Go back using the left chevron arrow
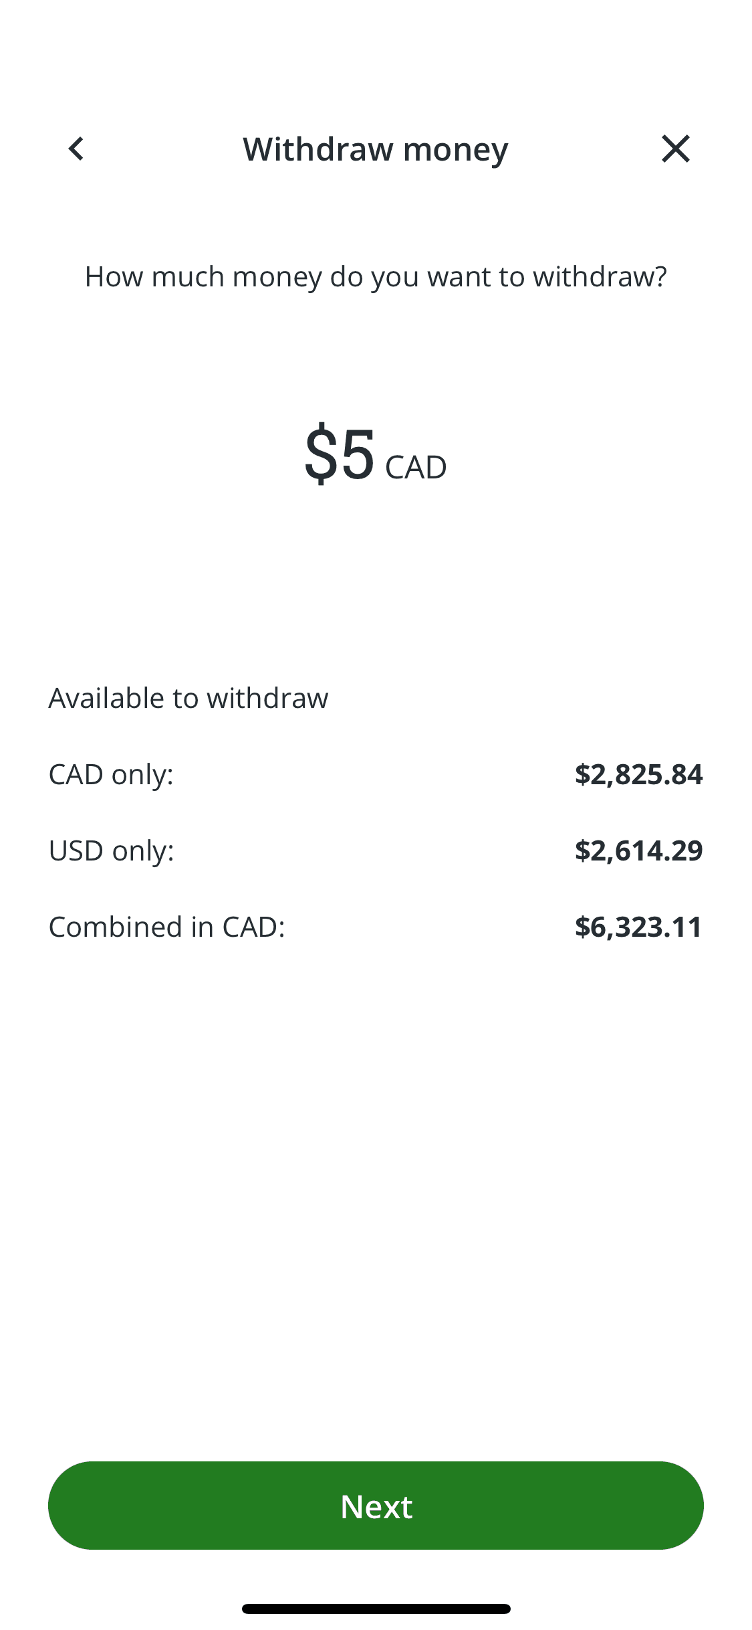Viewport: 752px width, 1630px height. click(76, 149)
